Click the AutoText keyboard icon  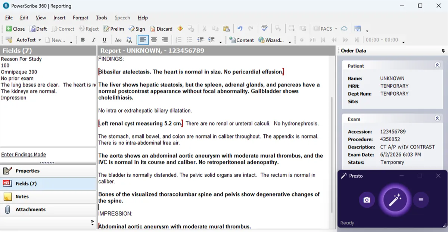pyautogui.click(x=9, y=40)
